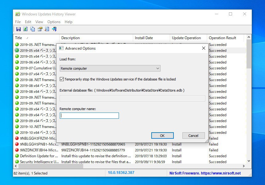Open the File menu
The width and height of the screenshot is (265, 185).
pos(18,22)
